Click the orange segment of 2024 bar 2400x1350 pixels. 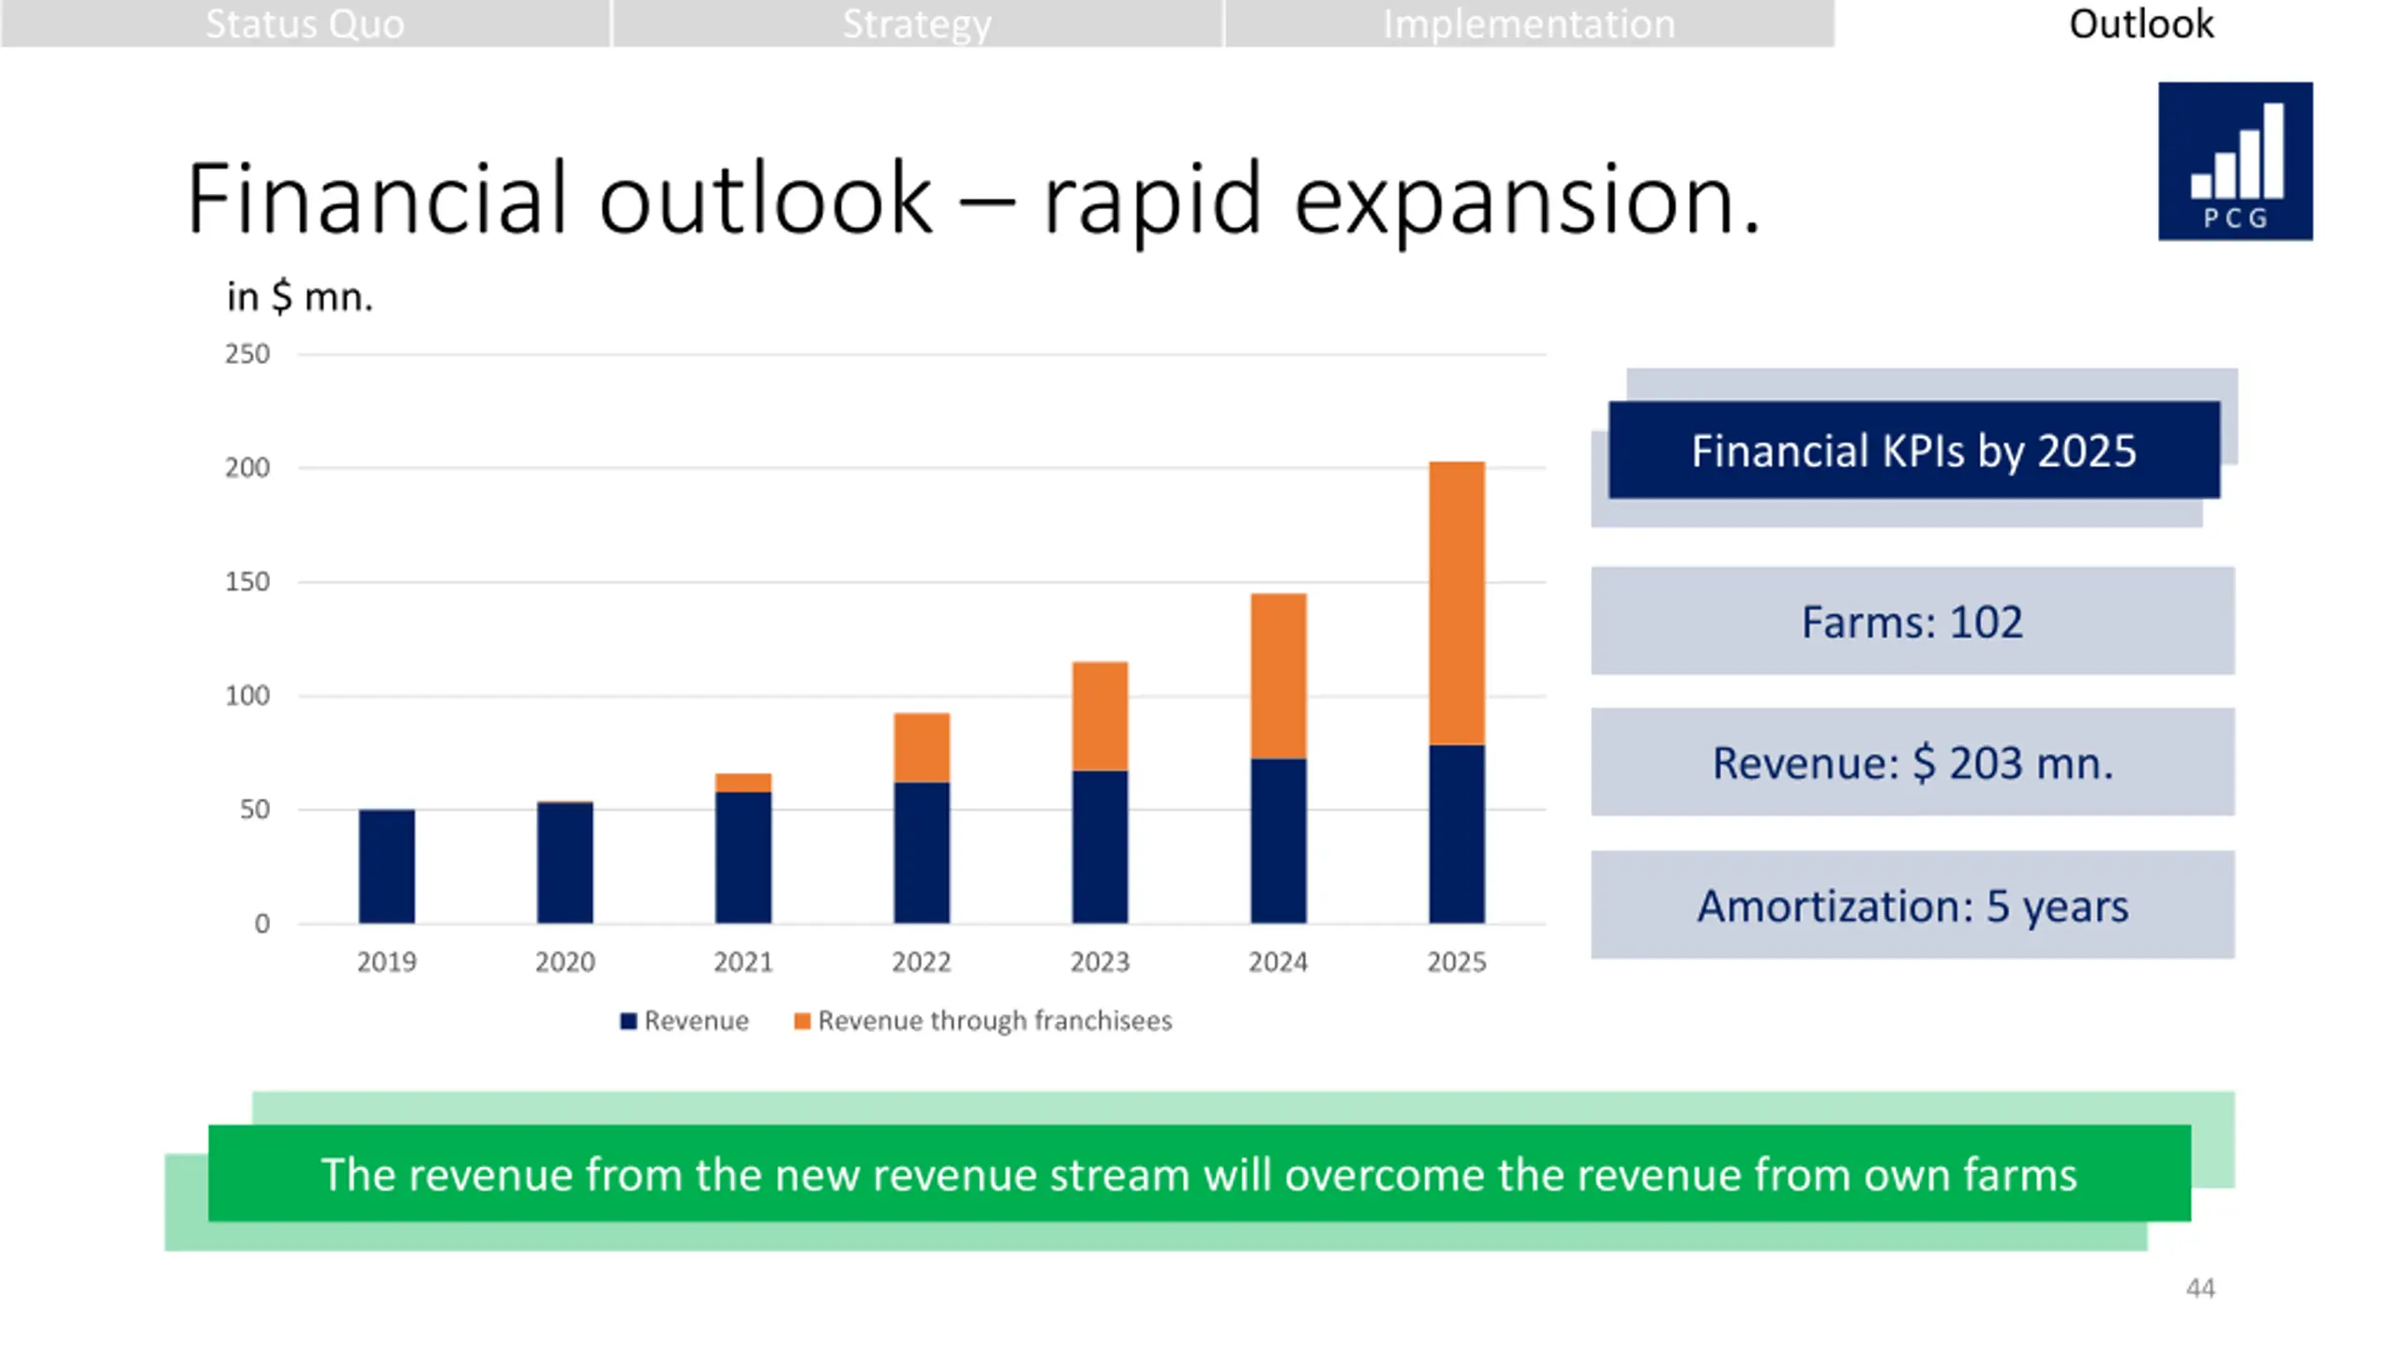click(1279, 676)
